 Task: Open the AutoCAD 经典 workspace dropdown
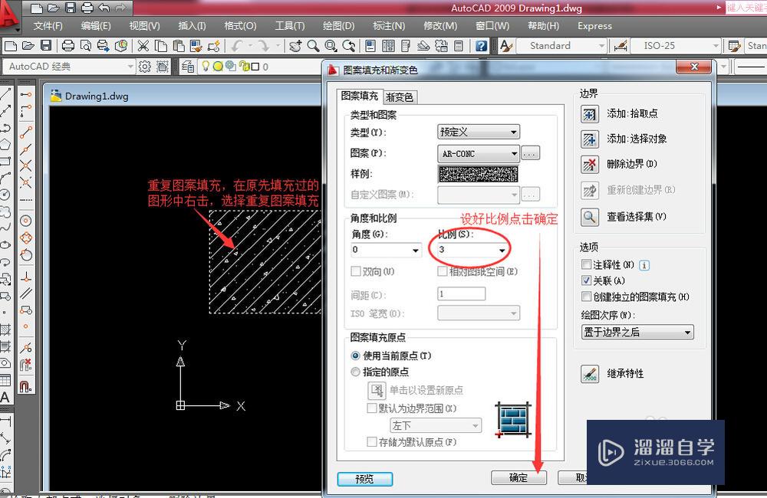(69, 66)
